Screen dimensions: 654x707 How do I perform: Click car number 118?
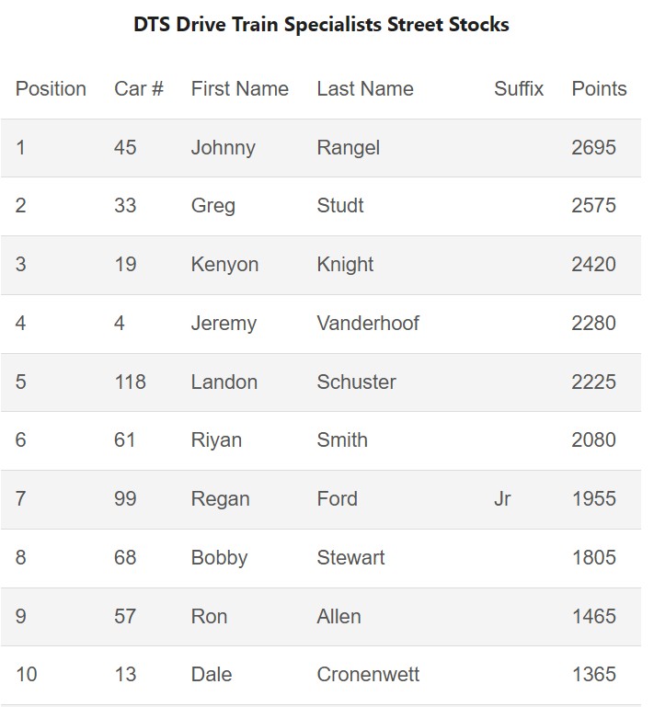coord(130,382)
